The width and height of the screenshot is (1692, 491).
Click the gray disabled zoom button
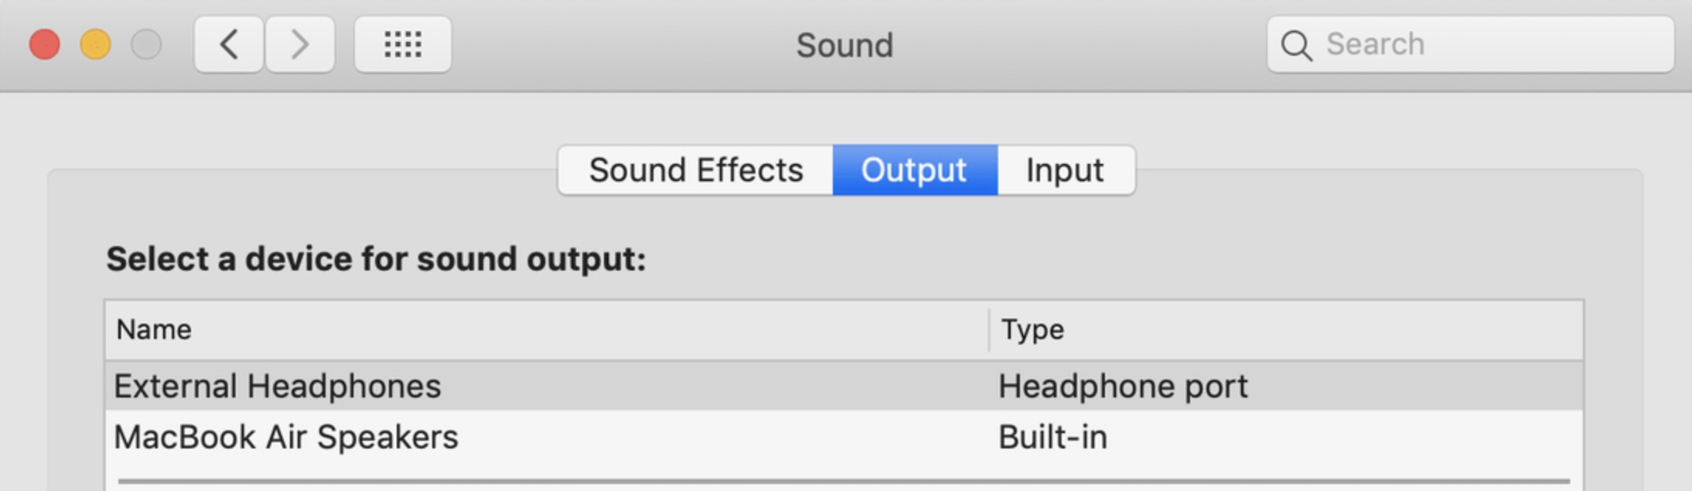[x=146, y=44]
